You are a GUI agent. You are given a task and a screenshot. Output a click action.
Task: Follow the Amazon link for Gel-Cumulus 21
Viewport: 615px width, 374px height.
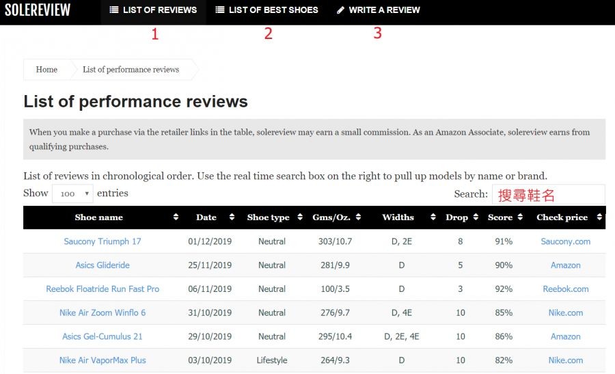pos(566,336)
